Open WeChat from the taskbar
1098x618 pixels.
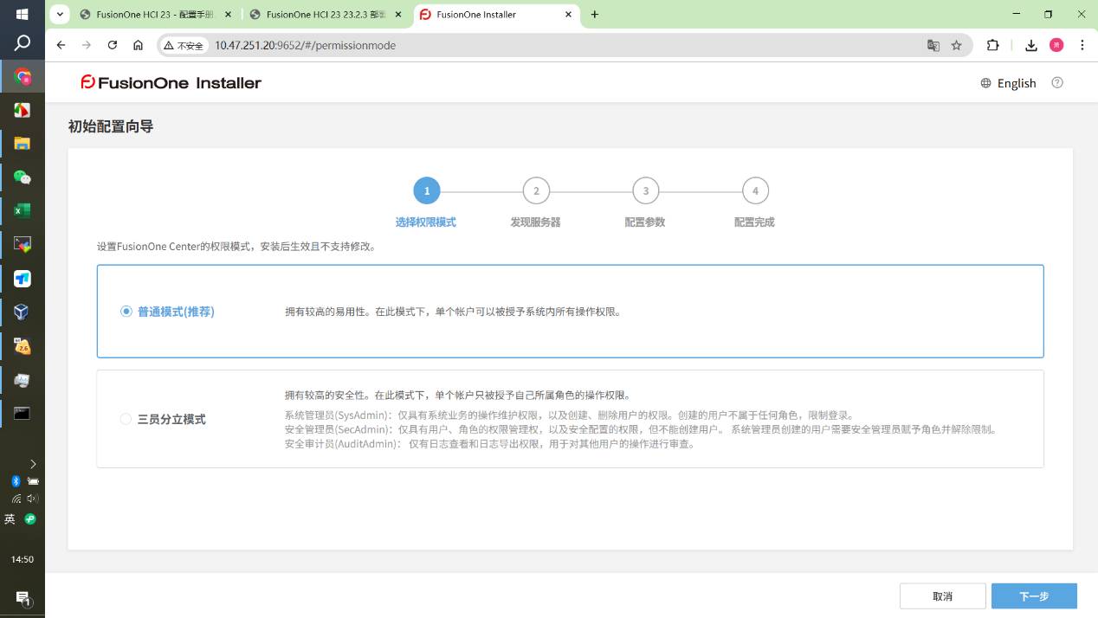point(23,177)
